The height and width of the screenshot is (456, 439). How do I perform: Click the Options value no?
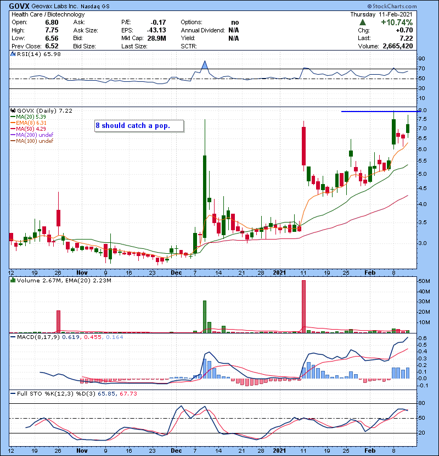[x=235, y=23]
